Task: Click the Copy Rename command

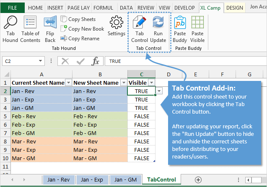Action: [x=80, y=38]
